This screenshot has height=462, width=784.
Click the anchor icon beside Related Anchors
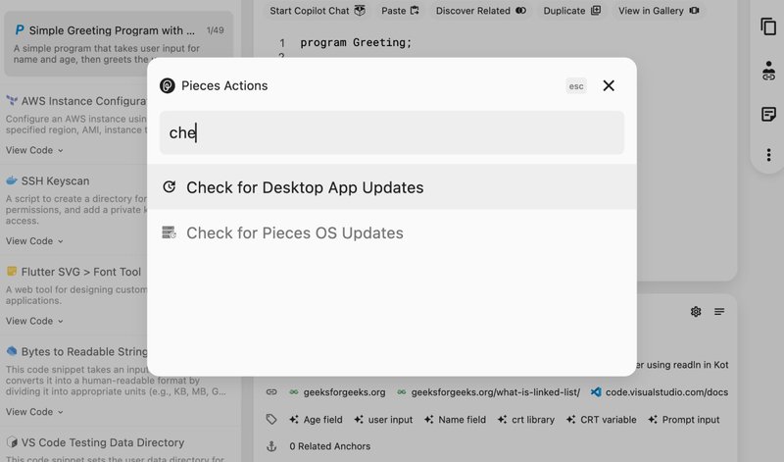click(x=271, y=446)
